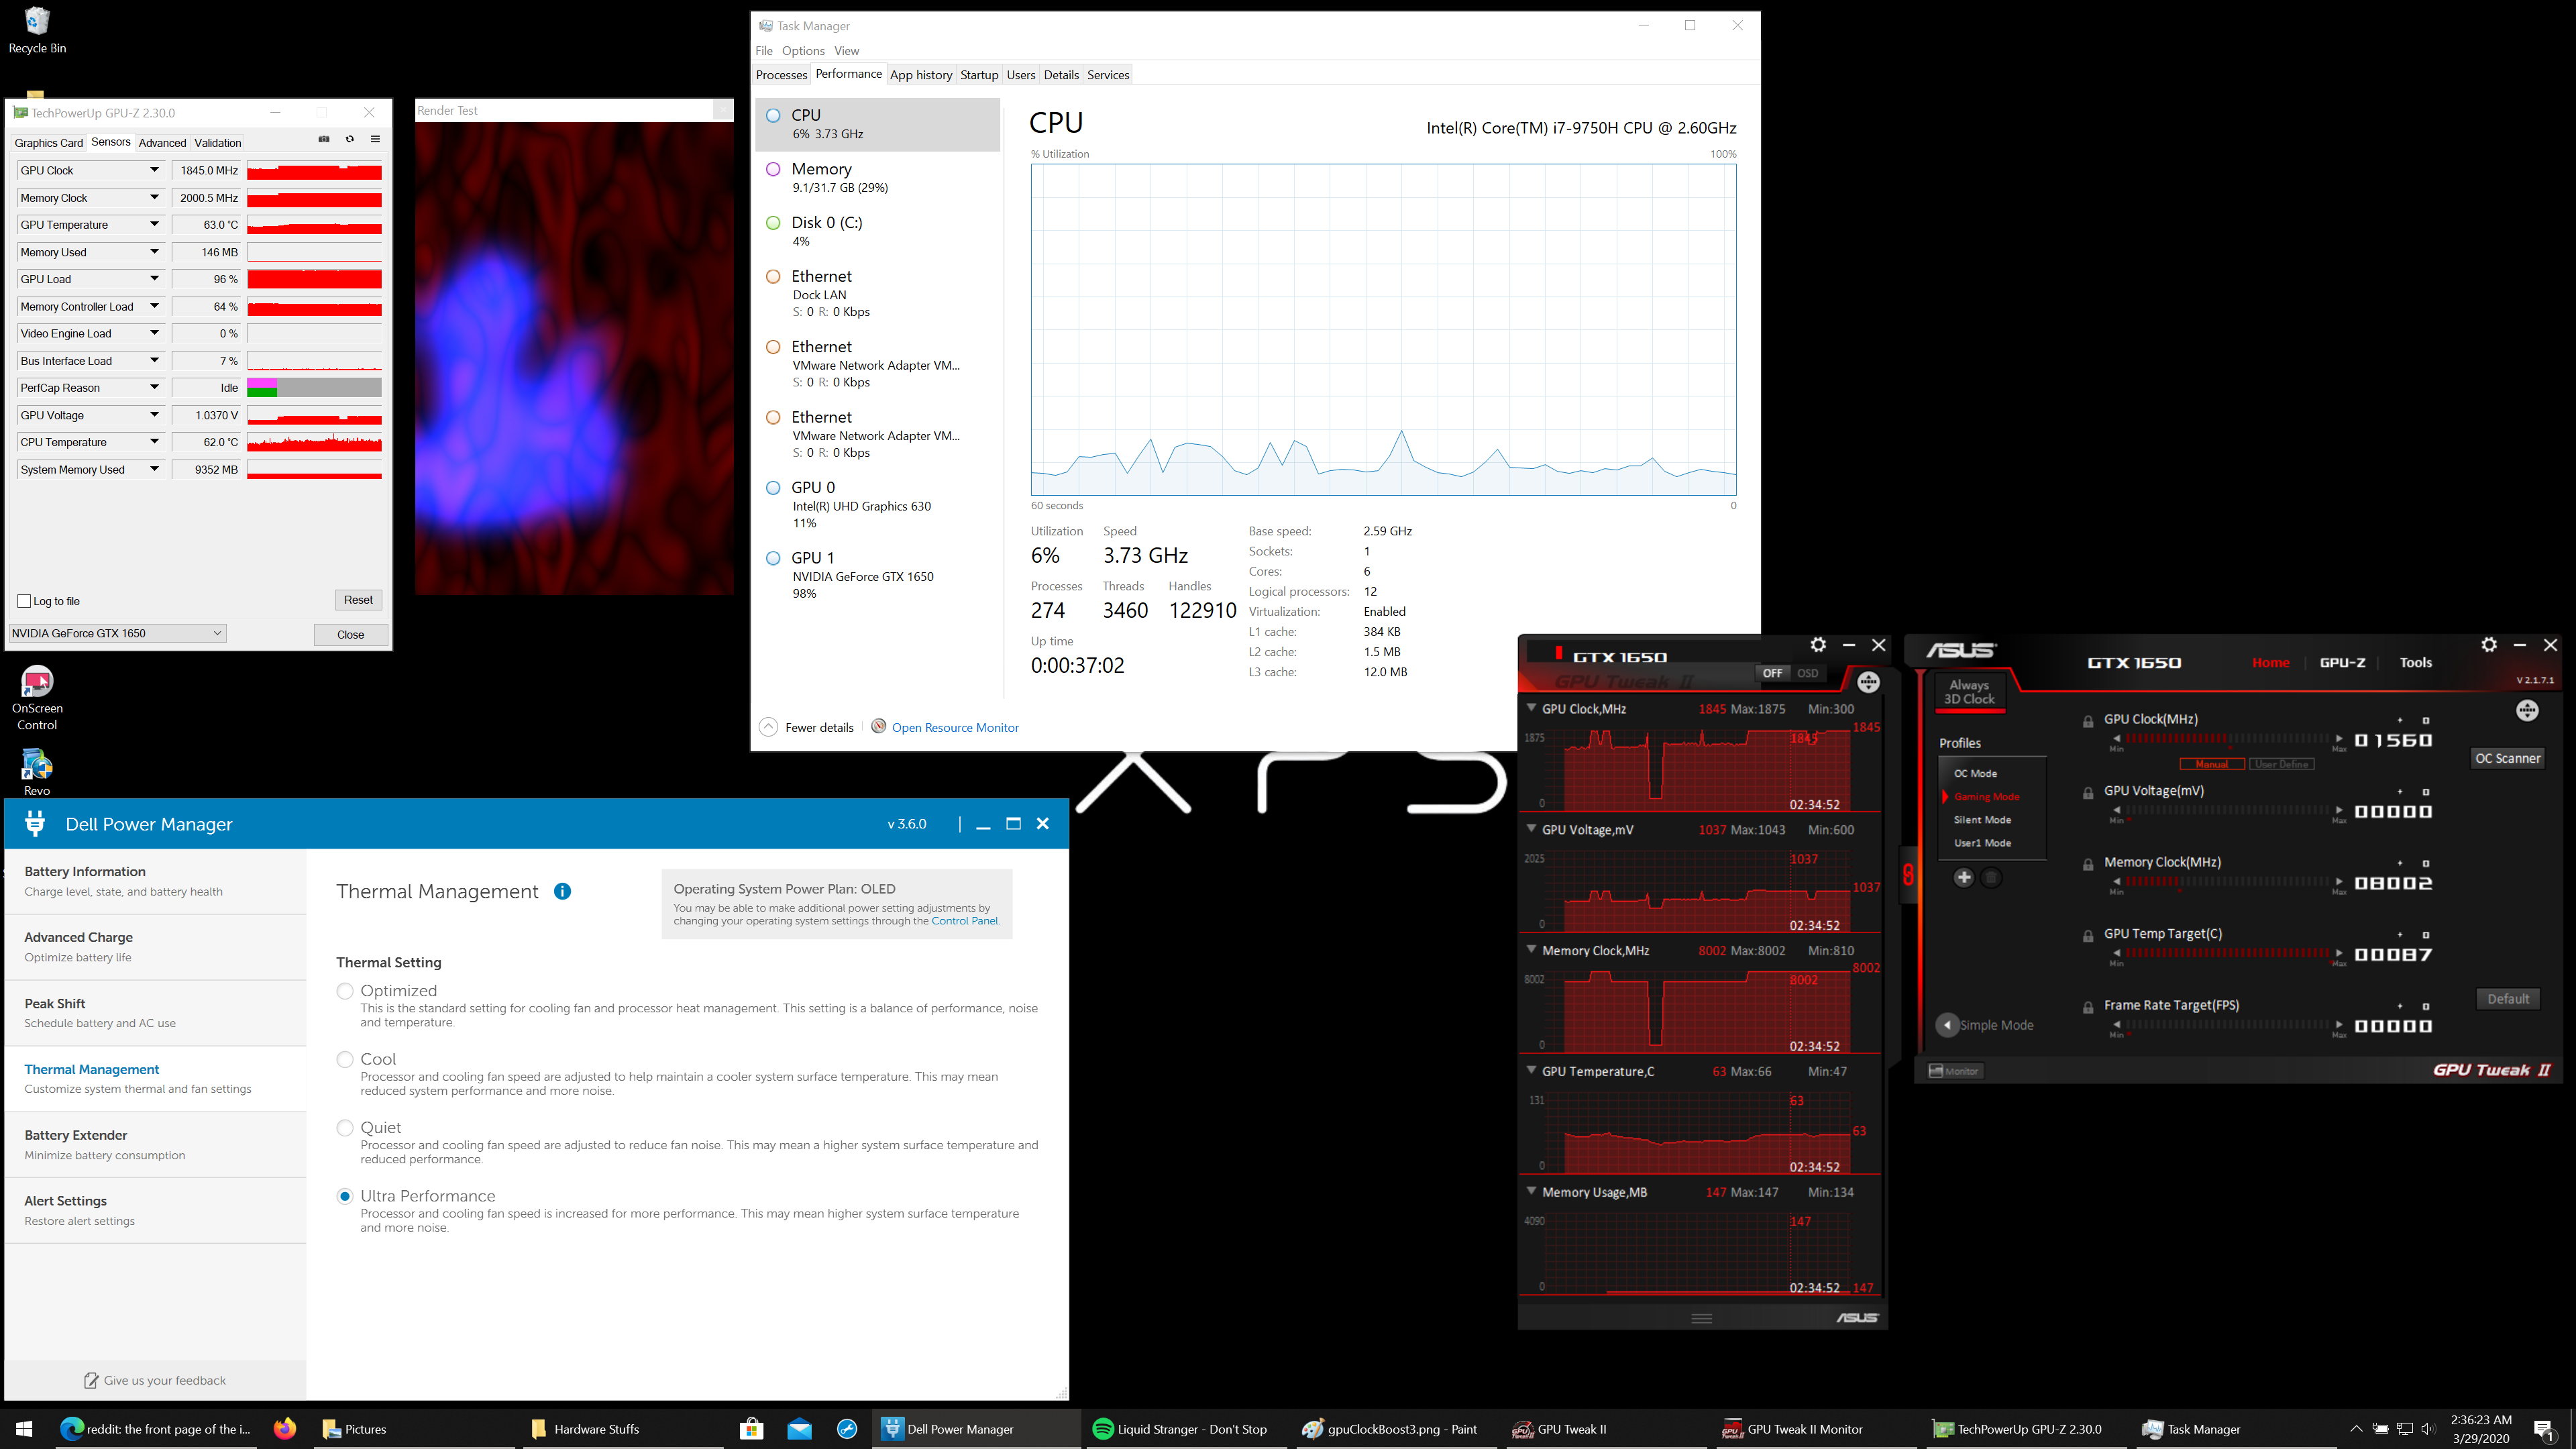
Task: Click the GPU-Z refresh sensors icon
Action: coord(349,139)
